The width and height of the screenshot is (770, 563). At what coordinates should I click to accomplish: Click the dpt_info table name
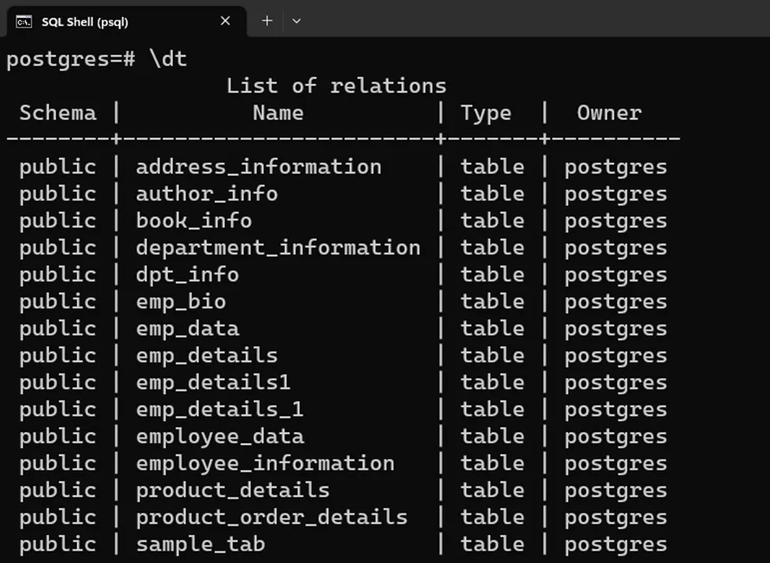[187, 275]
